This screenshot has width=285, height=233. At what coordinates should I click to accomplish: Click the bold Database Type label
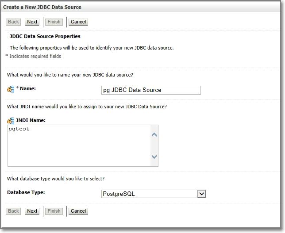26,192
